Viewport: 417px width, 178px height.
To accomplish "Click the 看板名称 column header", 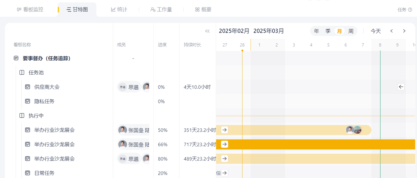I will coord(22,45).
